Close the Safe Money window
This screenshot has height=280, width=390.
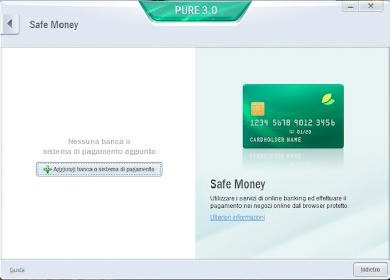pyautogui.click(x=371, y=6)
